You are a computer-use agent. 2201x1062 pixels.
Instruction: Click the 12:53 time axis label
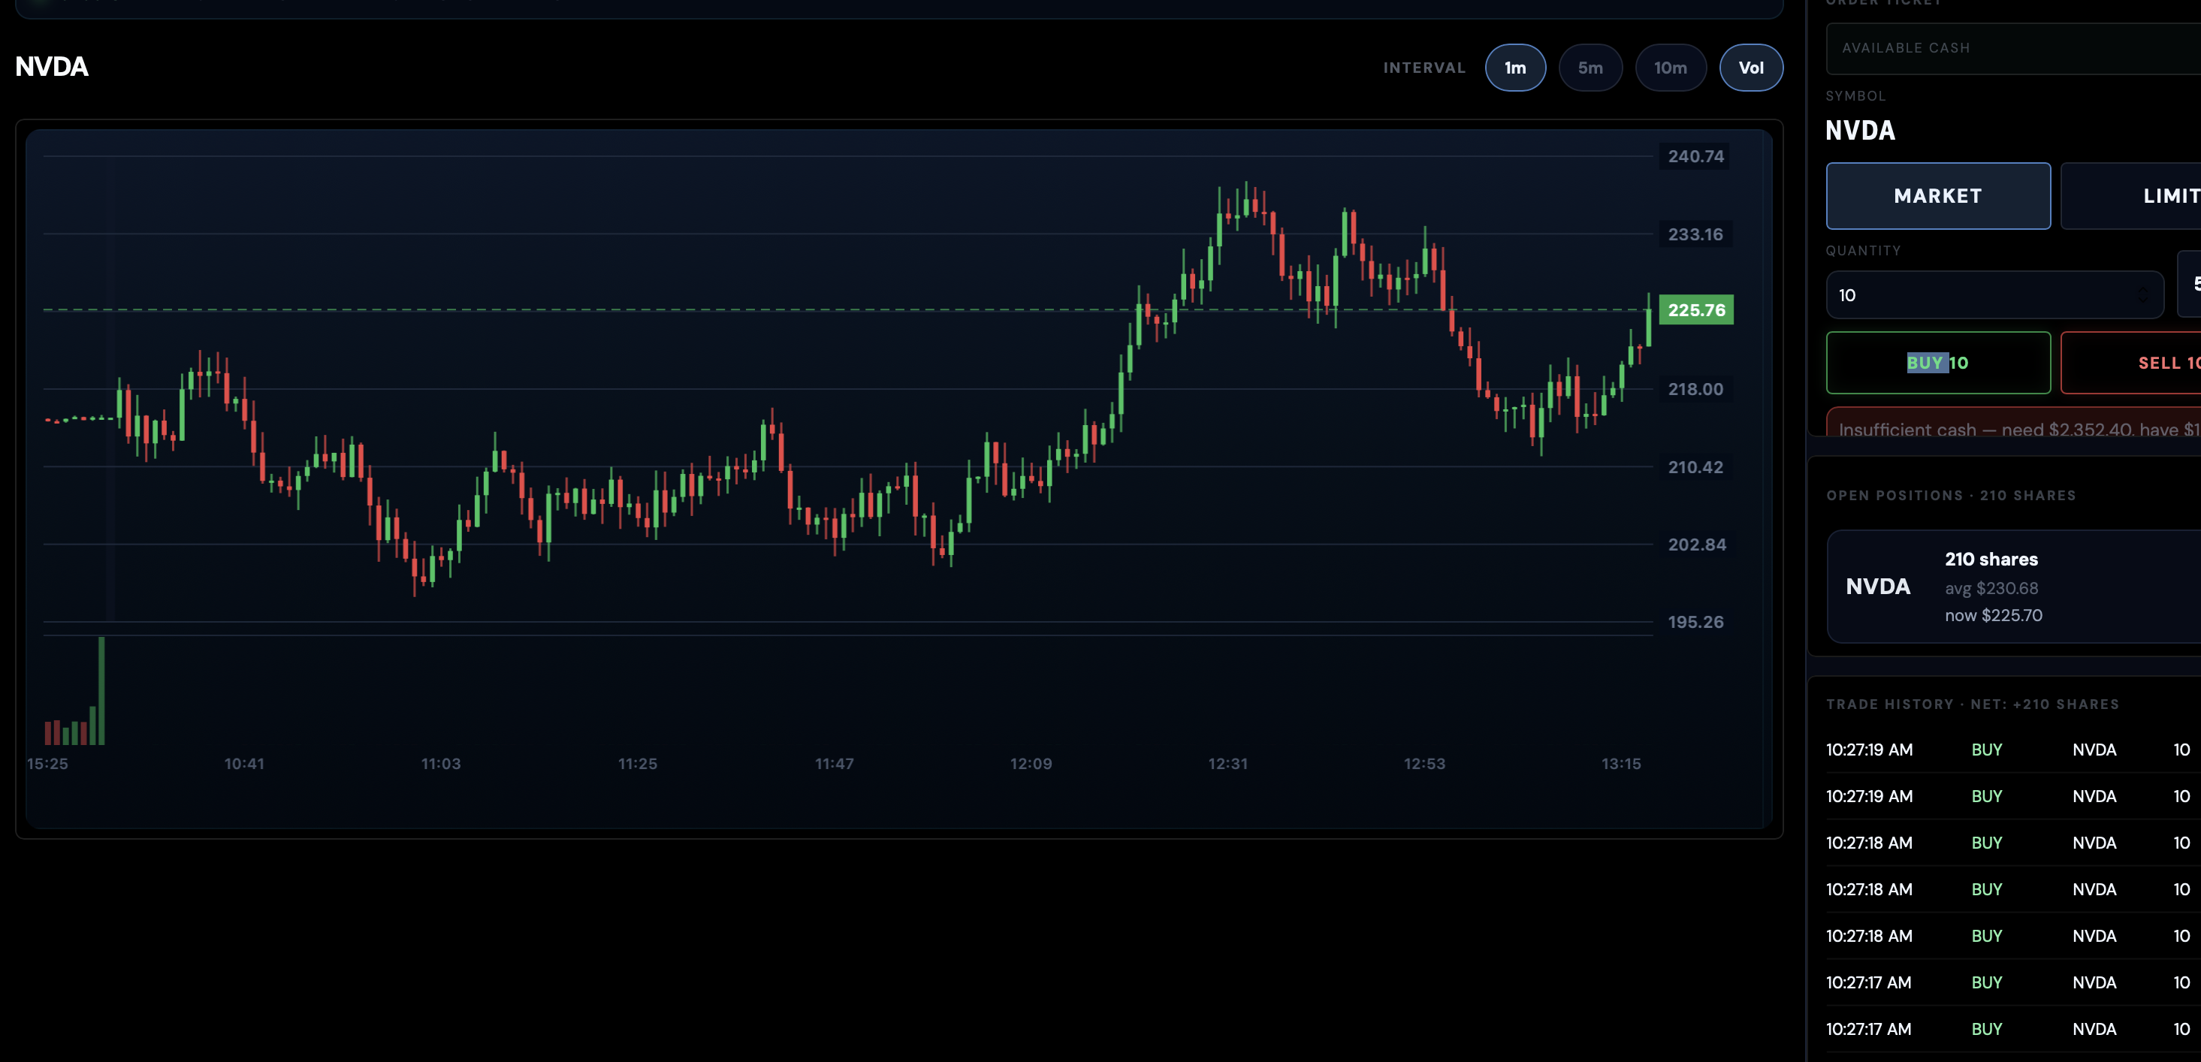tap(1424, 764)
